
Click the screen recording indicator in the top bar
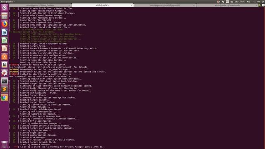(x=219, y=2)
